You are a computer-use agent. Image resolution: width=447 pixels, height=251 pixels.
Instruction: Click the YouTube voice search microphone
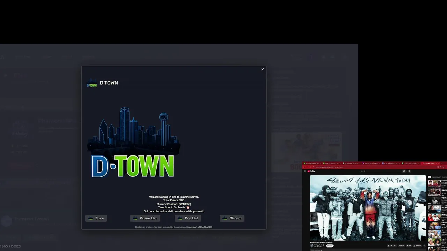click(409, 171)
